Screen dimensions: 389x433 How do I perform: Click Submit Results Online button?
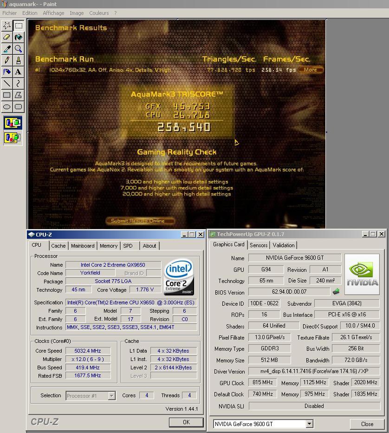pos(140,221)
